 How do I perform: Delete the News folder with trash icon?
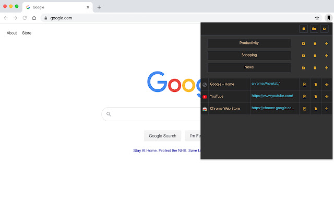(x=315, y=68)
